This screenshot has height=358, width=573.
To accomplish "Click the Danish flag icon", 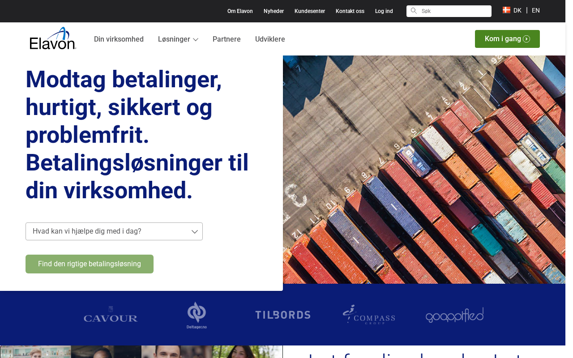I will tap(506, 10).
